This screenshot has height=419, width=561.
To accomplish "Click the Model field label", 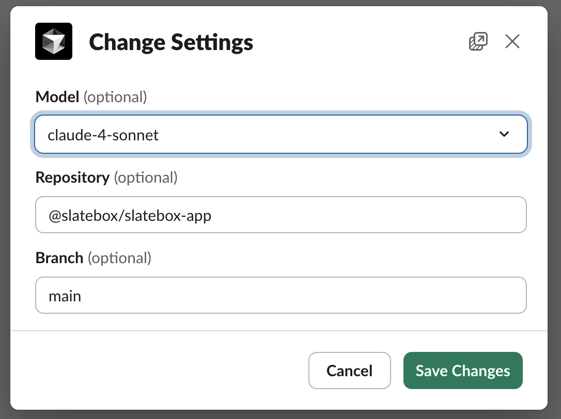I will pos(57,96).
